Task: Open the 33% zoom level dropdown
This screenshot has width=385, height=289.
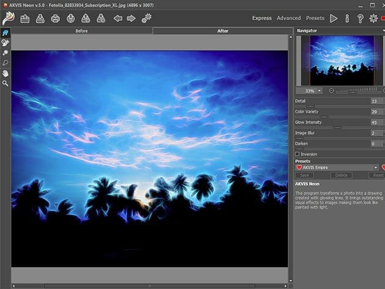Action: 320,90
